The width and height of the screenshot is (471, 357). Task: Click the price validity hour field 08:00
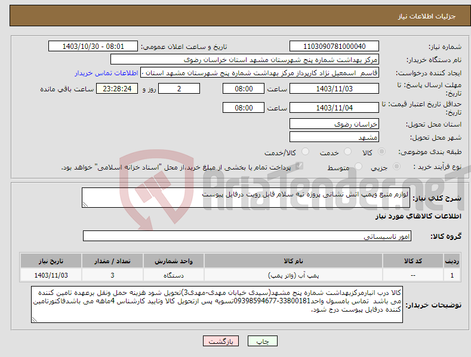tap(244, 107)
